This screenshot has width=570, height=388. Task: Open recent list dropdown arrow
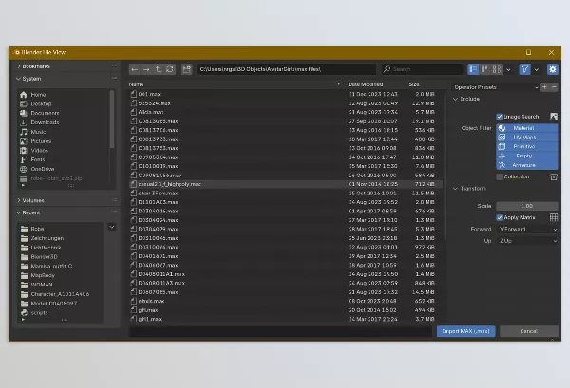click(112, 228)
